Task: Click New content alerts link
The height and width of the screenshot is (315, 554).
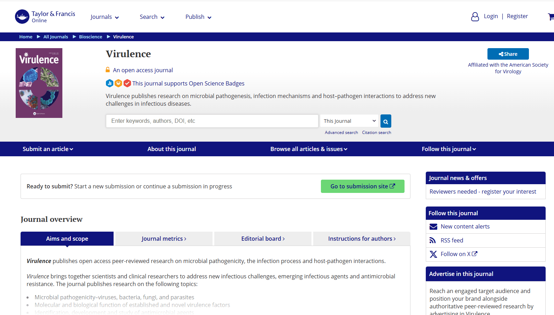Action: 465,226
